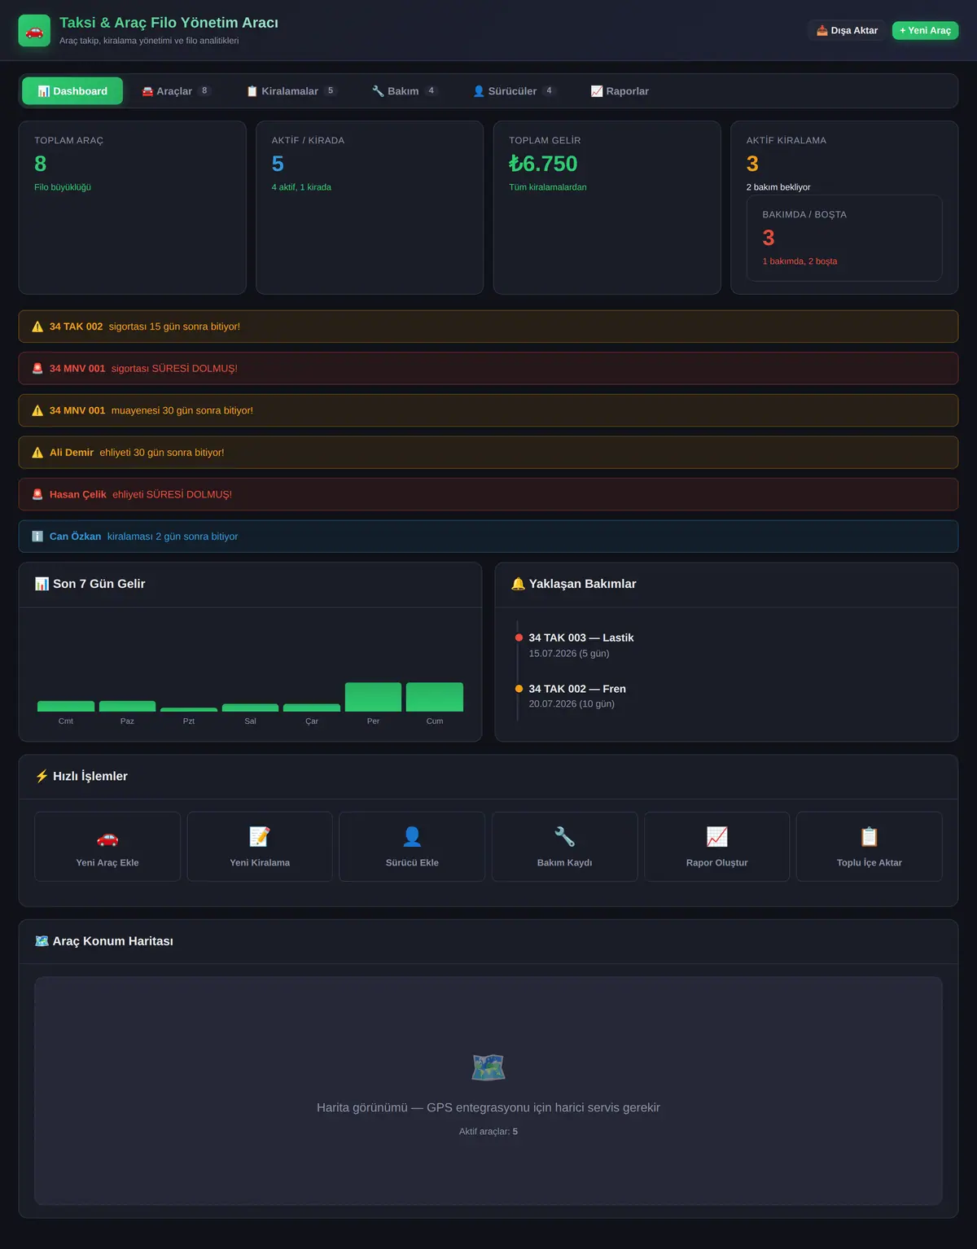
Task: Click the chart icon in Rapor Oluştur
Action: (716, 837)
